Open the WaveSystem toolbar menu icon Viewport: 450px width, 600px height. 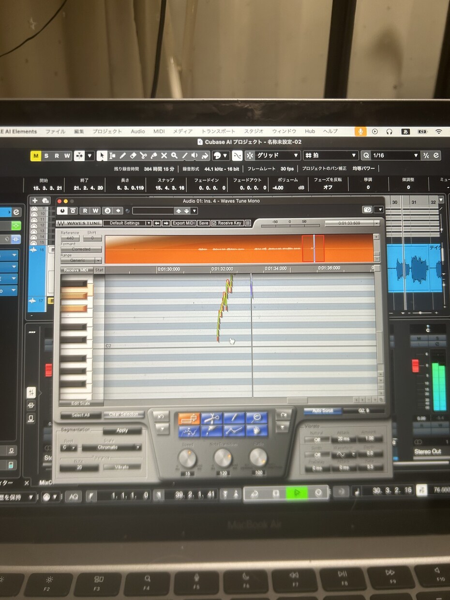point(248,223)
